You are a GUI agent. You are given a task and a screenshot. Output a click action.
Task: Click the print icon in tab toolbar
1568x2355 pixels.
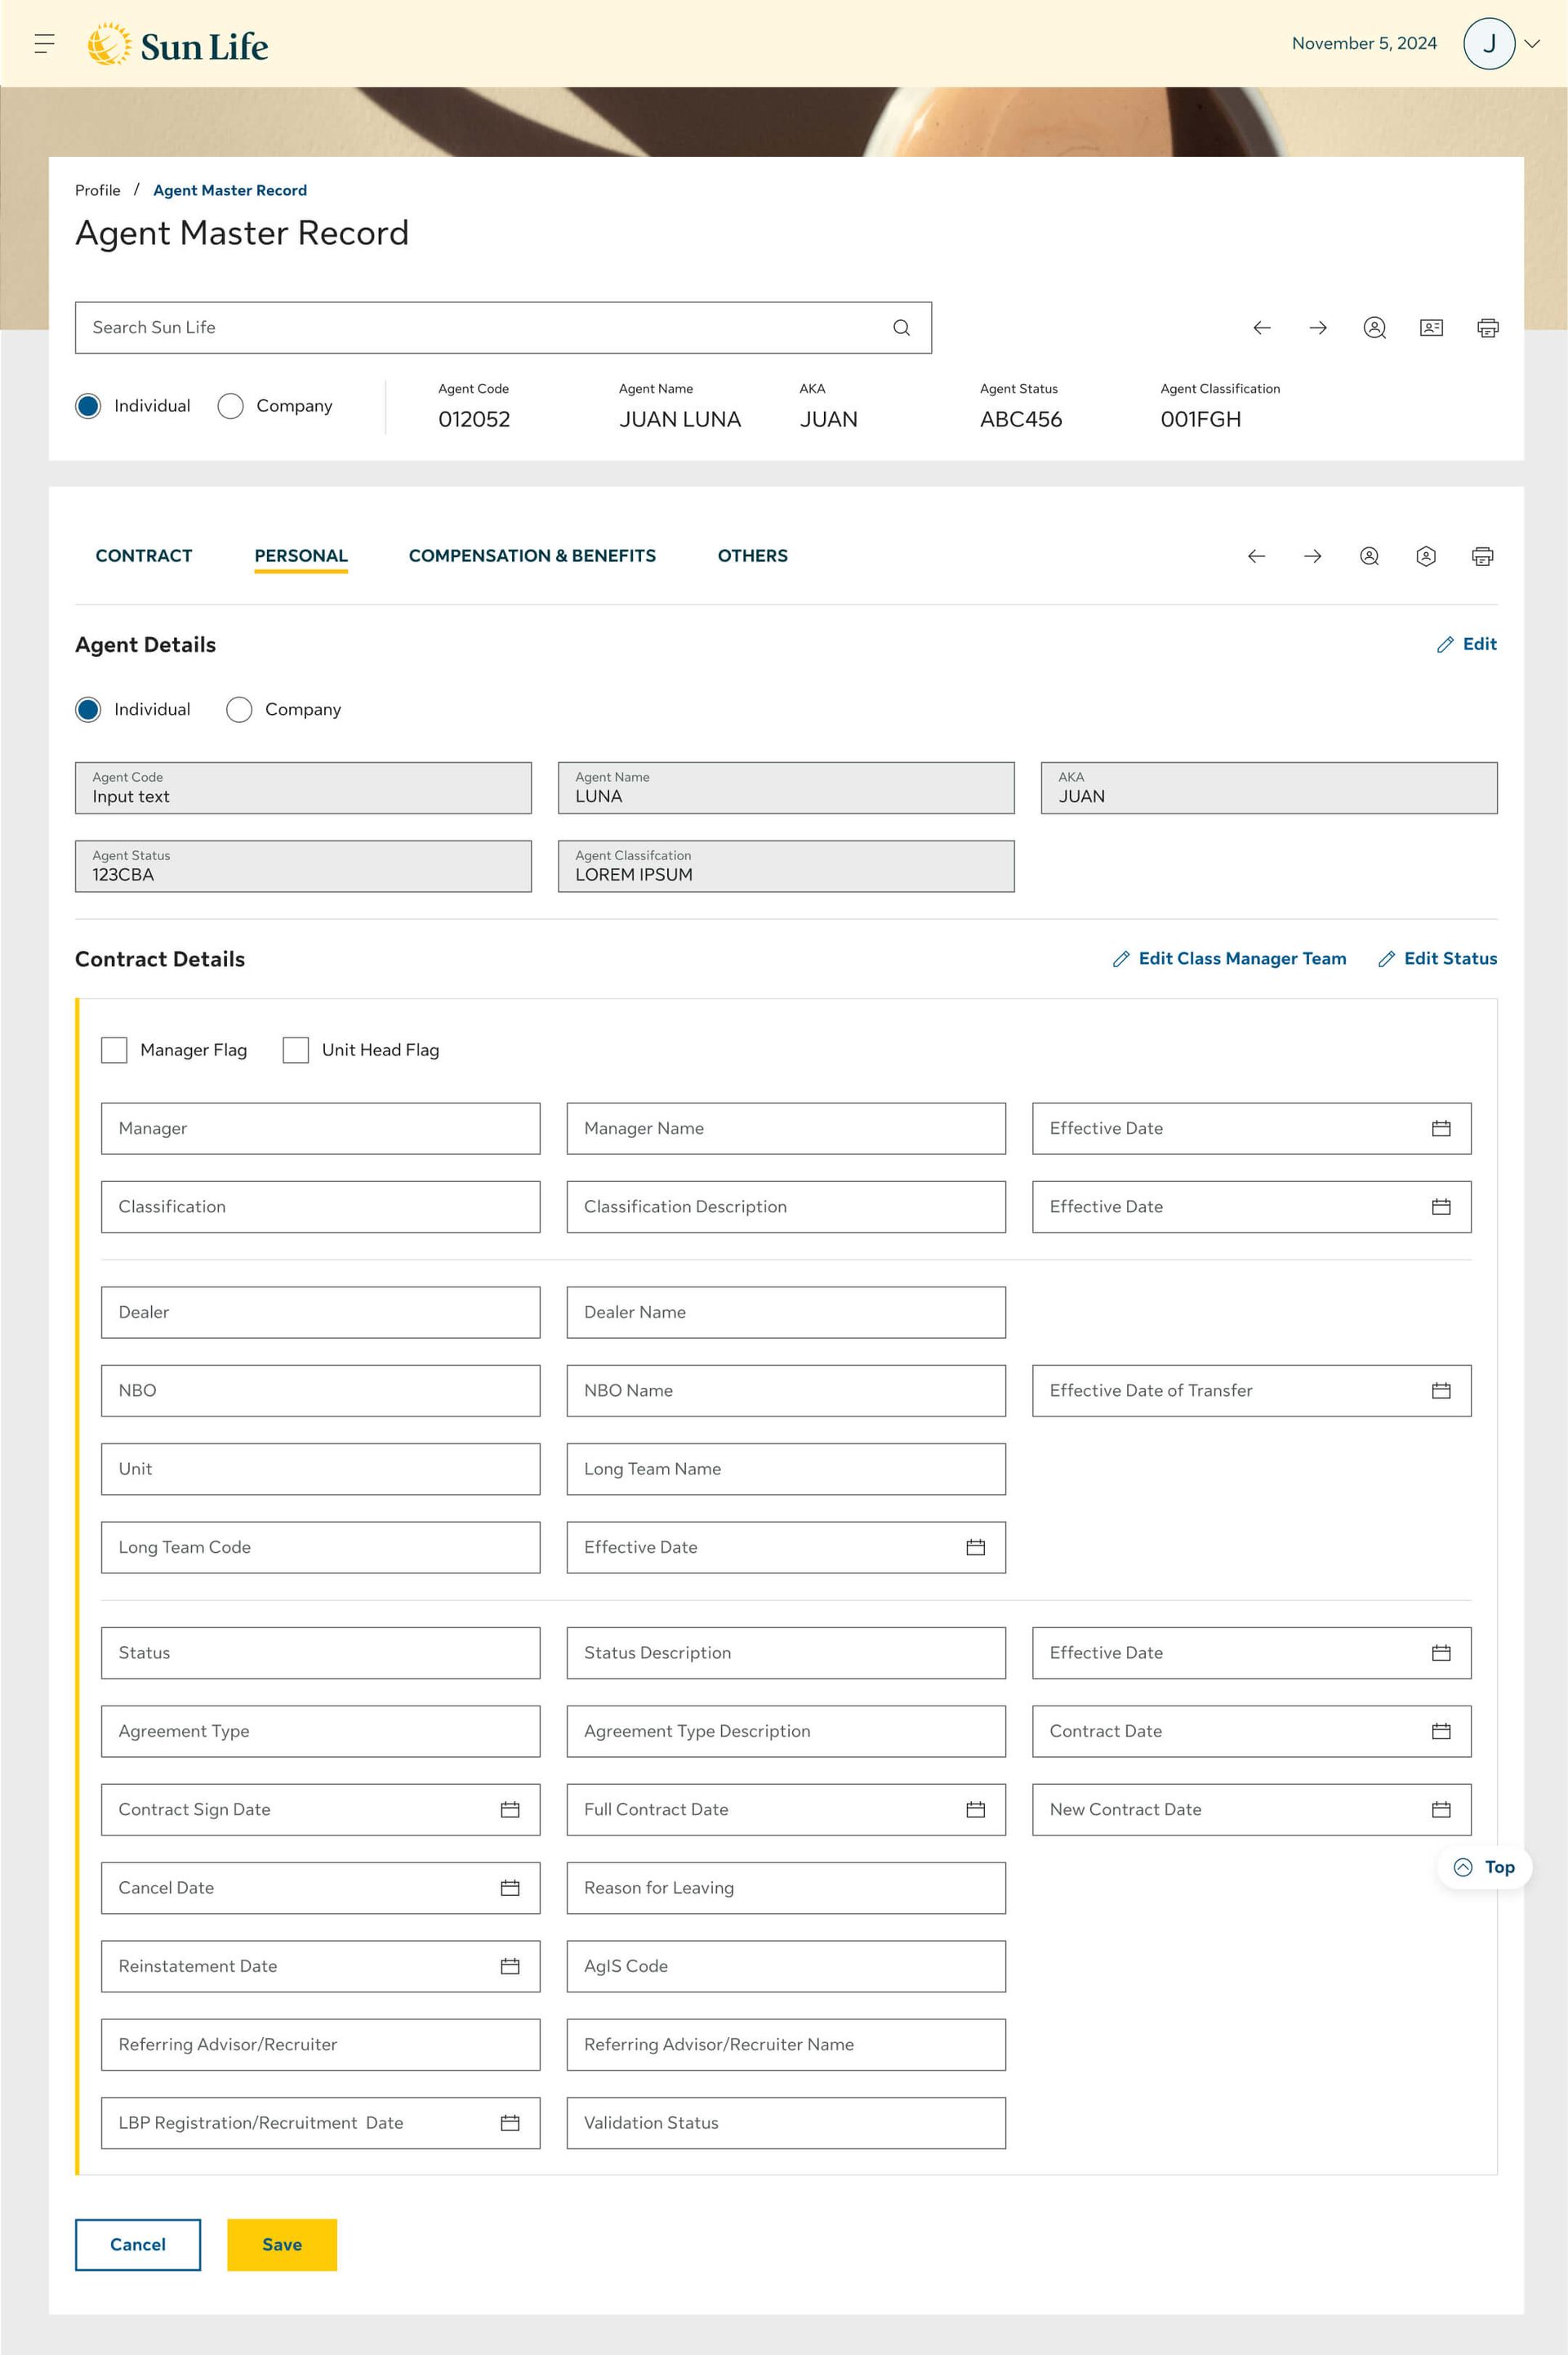coord(1482,557)
